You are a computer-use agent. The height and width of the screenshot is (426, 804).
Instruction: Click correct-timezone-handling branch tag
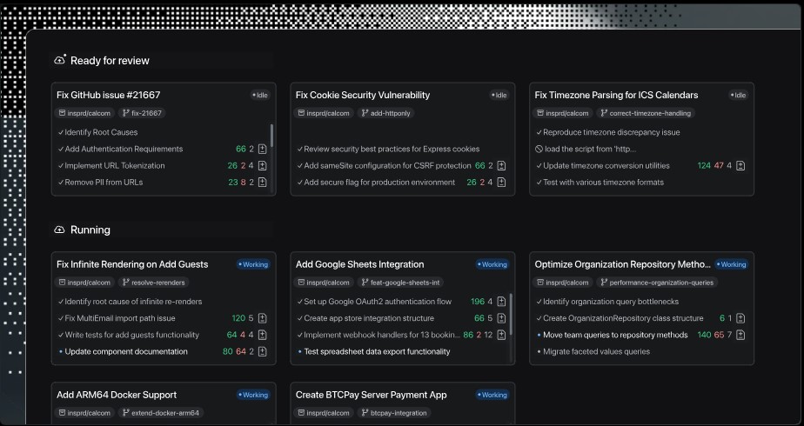646,113
